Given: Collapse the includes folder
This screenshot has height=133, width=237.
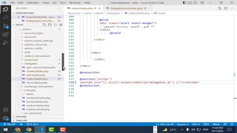Looking at the screenshot, I should (30, 90).
